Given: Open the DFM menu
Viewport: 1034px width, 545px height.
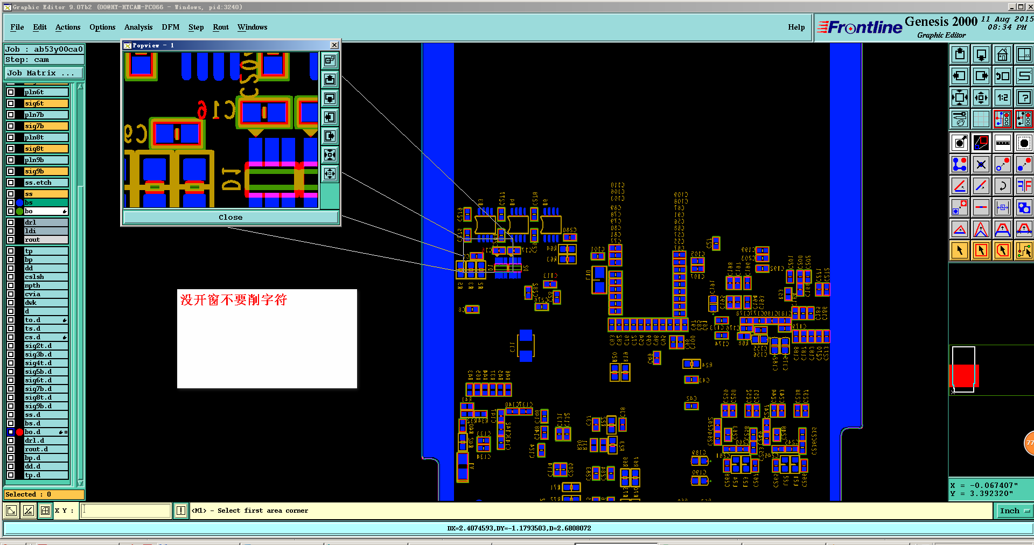Looking at the screenshot, I should 171,27.
